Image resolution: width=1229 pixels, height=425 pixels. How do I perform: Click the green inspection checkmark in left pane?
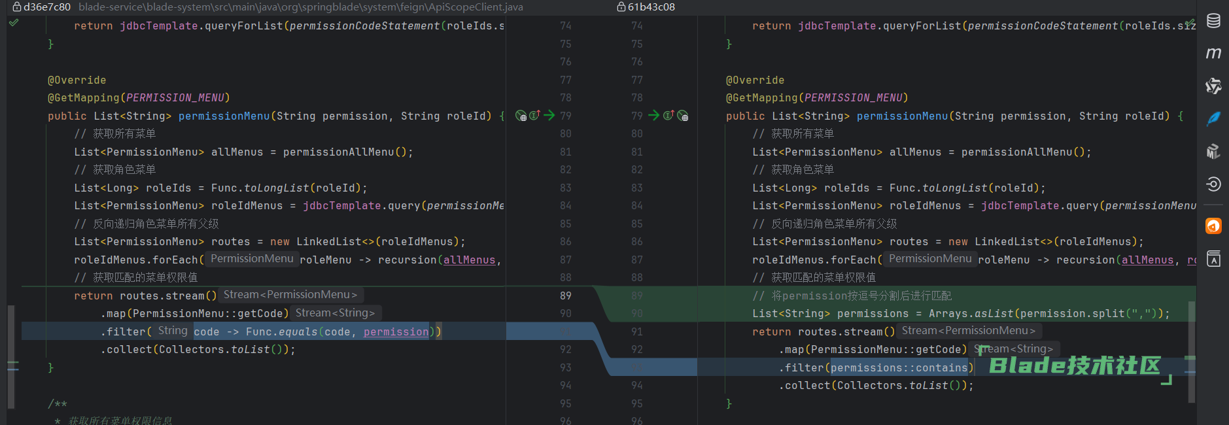(x=14, y=22)
